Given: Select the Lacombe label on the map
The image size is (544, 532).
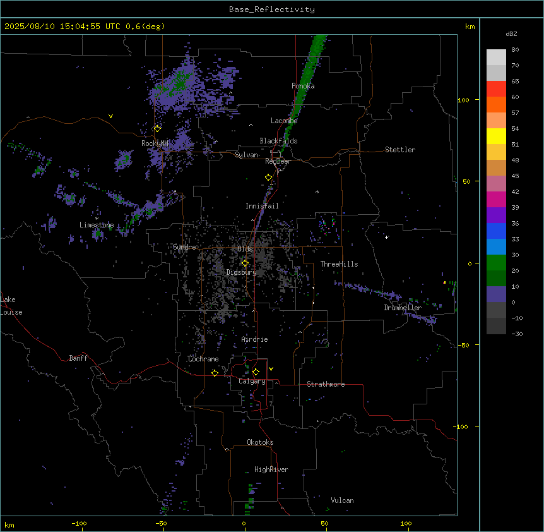Looking at the screenshot, I should click(284, 121).
